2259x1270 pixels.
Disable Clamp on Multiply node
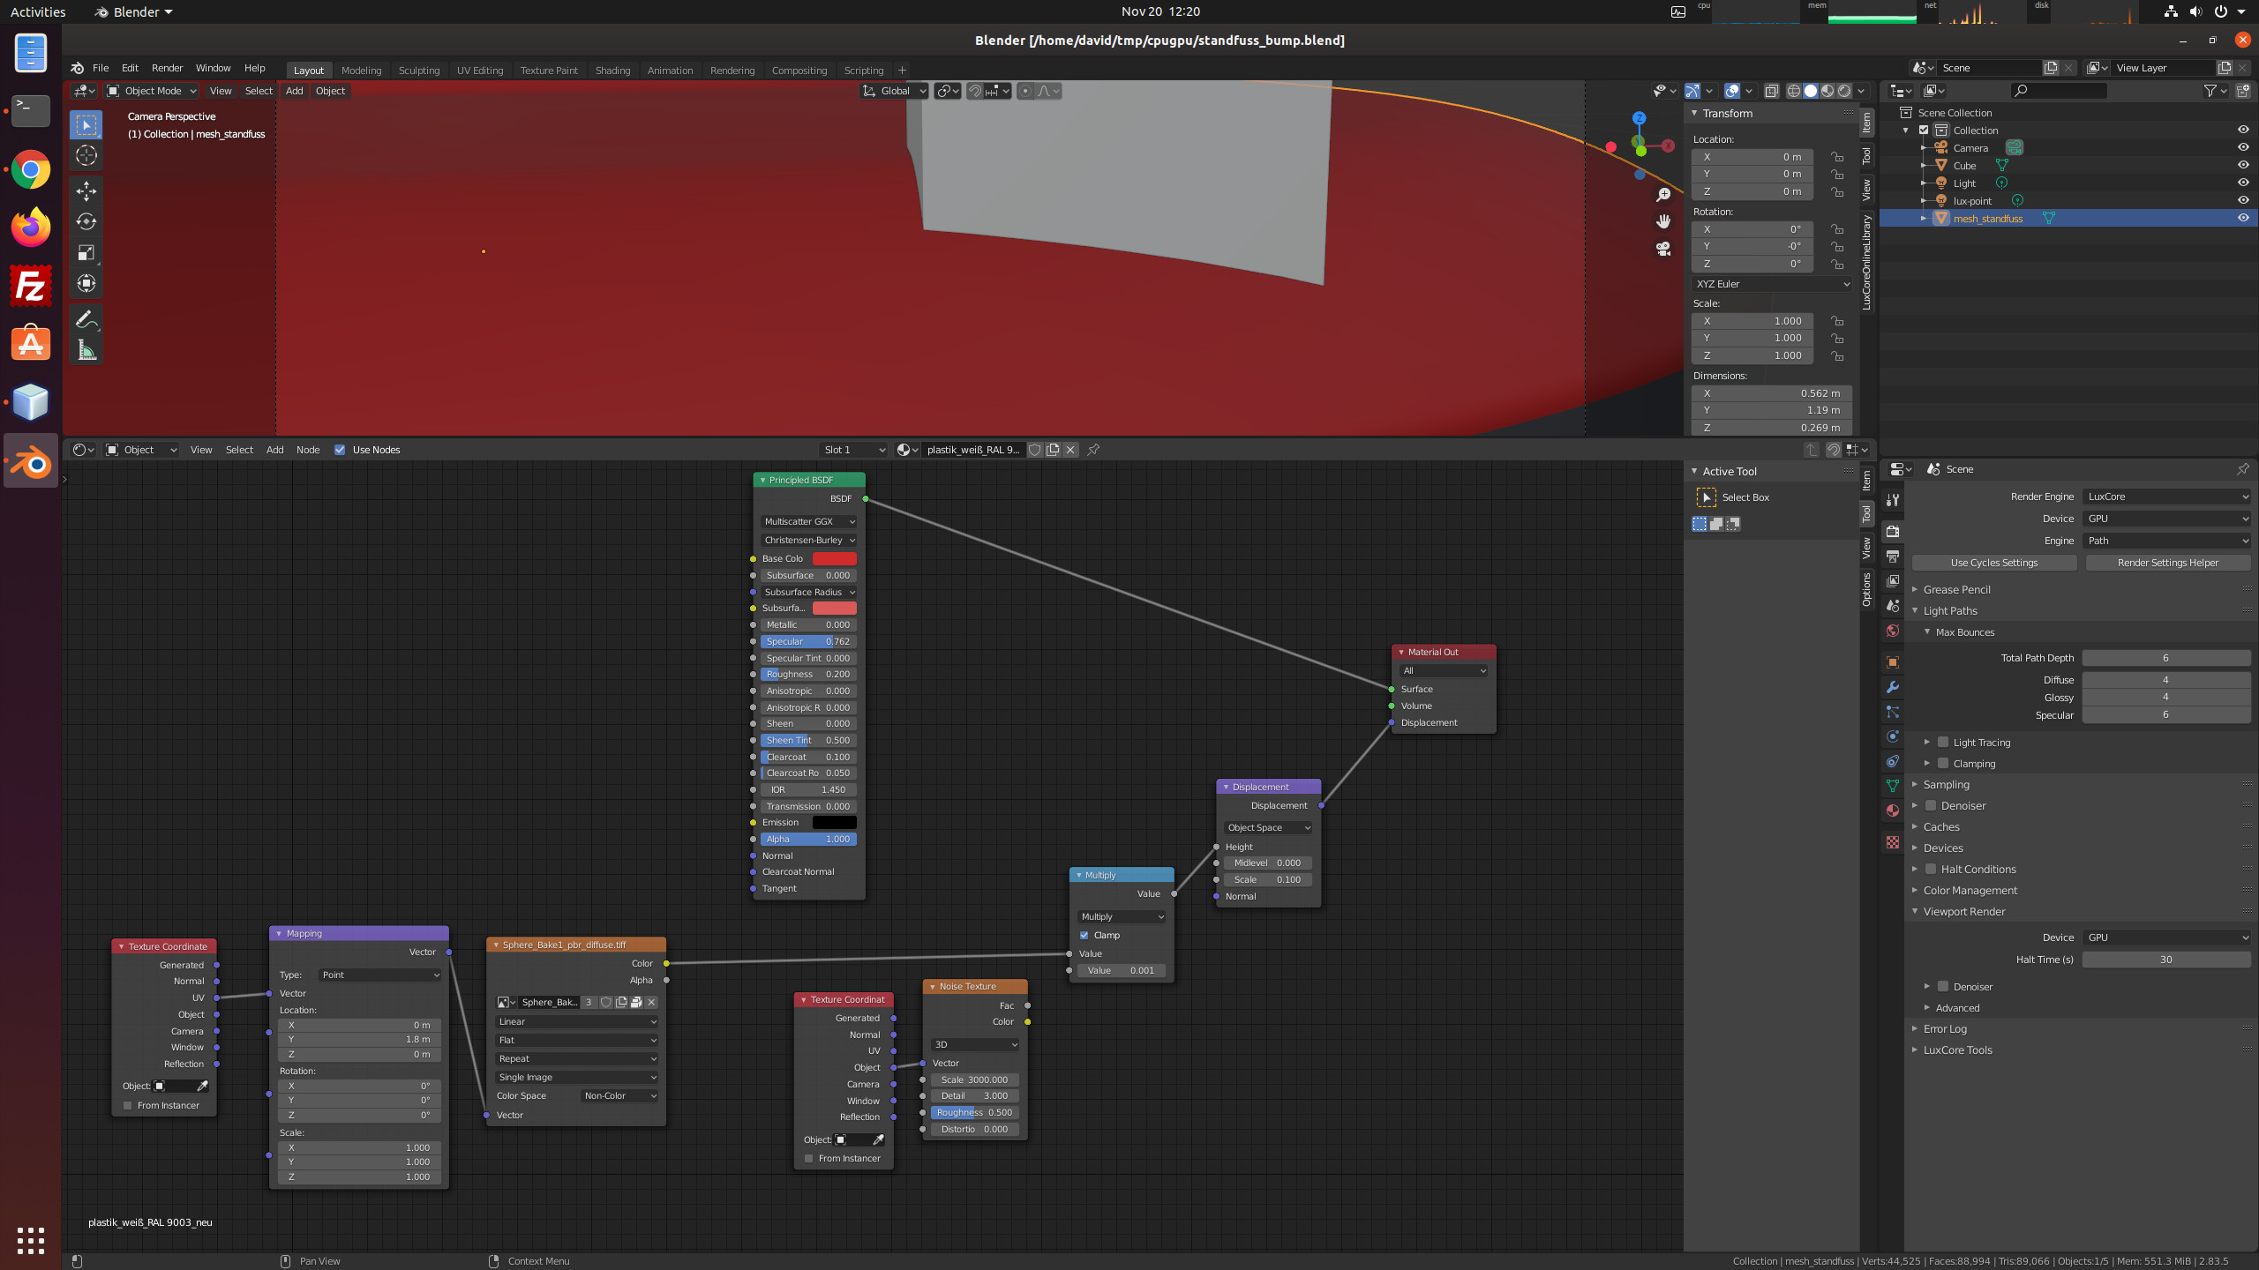click(x=1084, y=935)
